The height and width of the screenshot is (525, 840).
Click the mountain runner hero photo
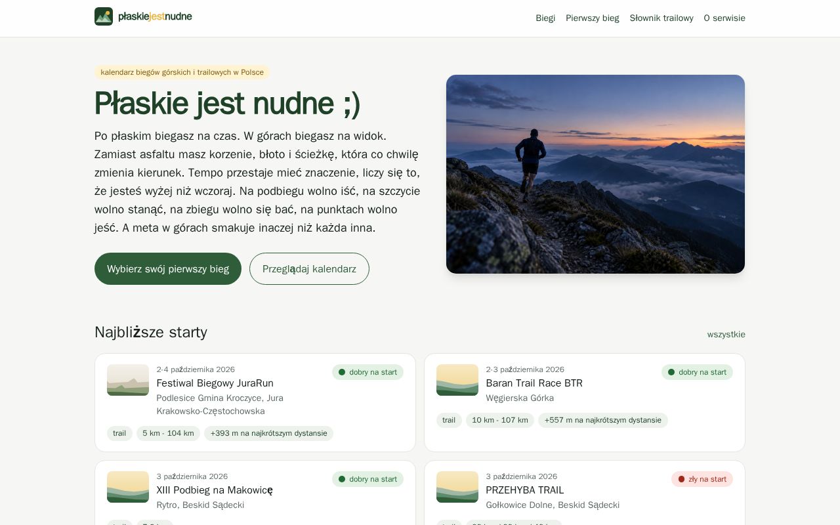pyautogui.click(x=595, y=174)
